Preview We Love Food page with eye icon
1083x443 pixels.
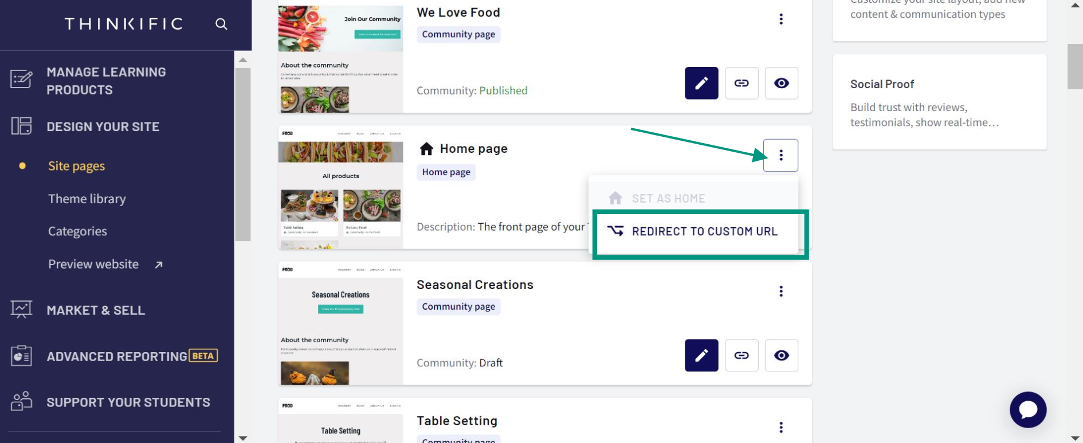coord(781,83)
